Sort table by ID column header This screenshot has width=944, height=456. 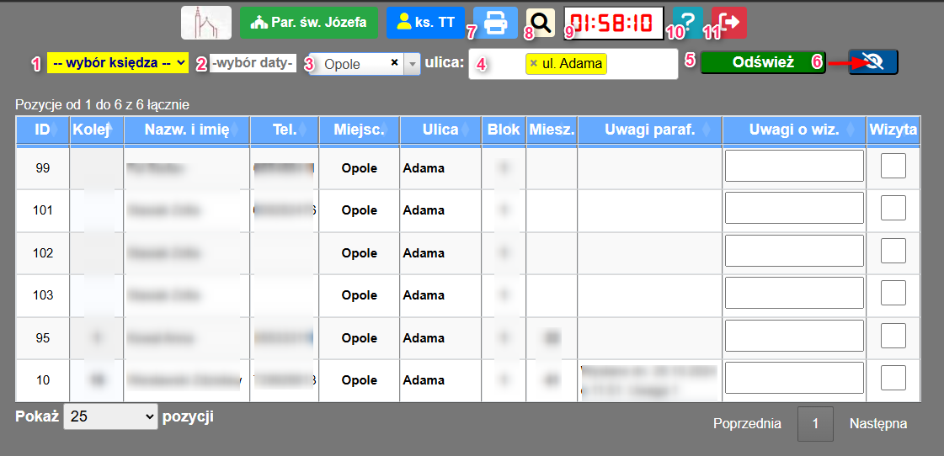point(42,130)
